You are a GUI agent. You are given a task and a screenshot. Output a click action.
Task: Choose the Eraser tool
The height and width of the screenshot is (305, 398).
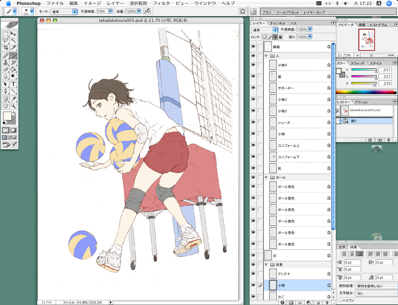pyautogui.click(x=6, y=69)
